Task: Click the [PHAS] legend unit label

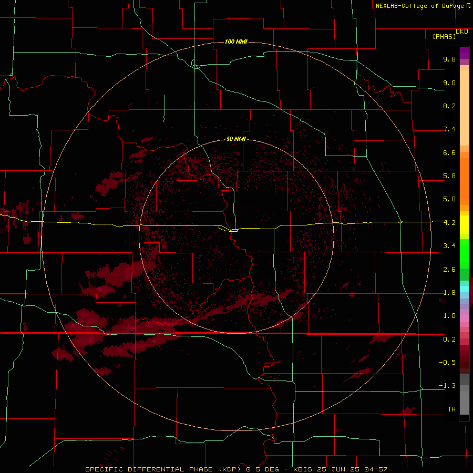Action: click(x=444, y=36)
